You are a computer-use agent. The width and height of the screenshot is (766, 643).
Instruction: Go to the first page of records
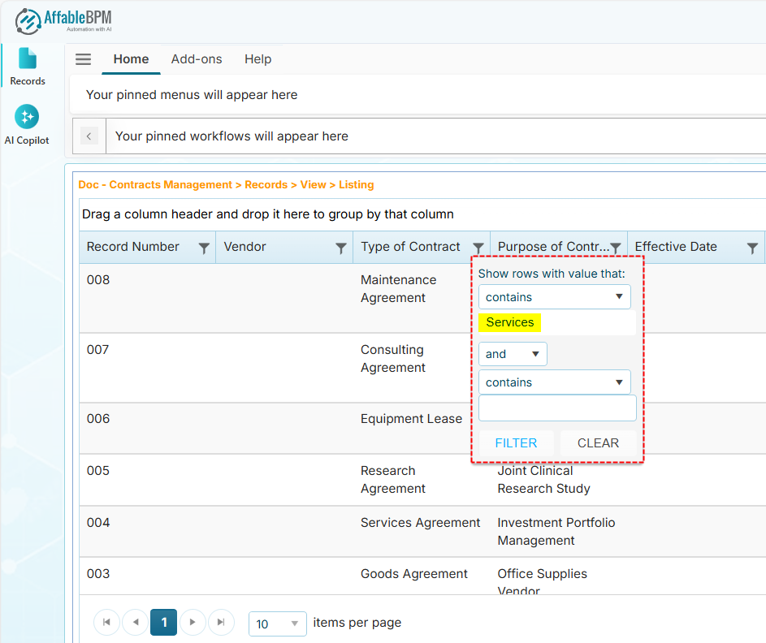coord(106,622)
